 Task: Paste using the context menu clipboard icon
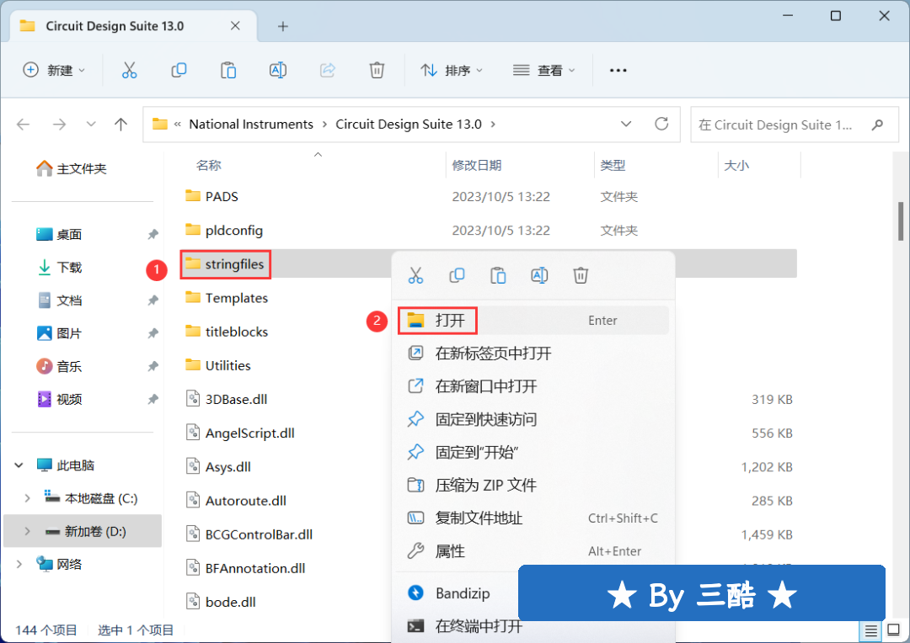(498, 275)
